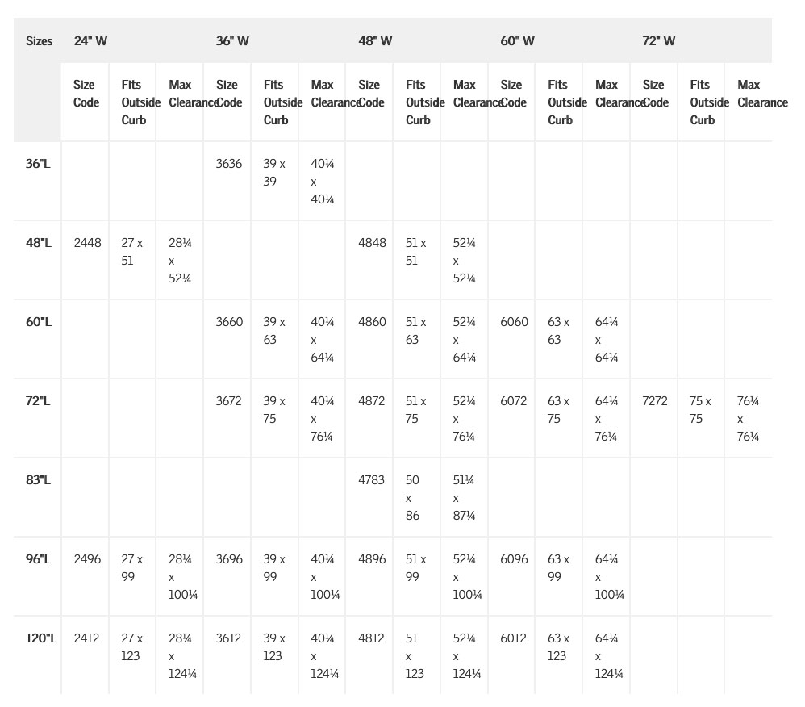Select the 72" W column header
Image resolution: width=805 pixels, height=707 pixels.
(x=658, y=41)
